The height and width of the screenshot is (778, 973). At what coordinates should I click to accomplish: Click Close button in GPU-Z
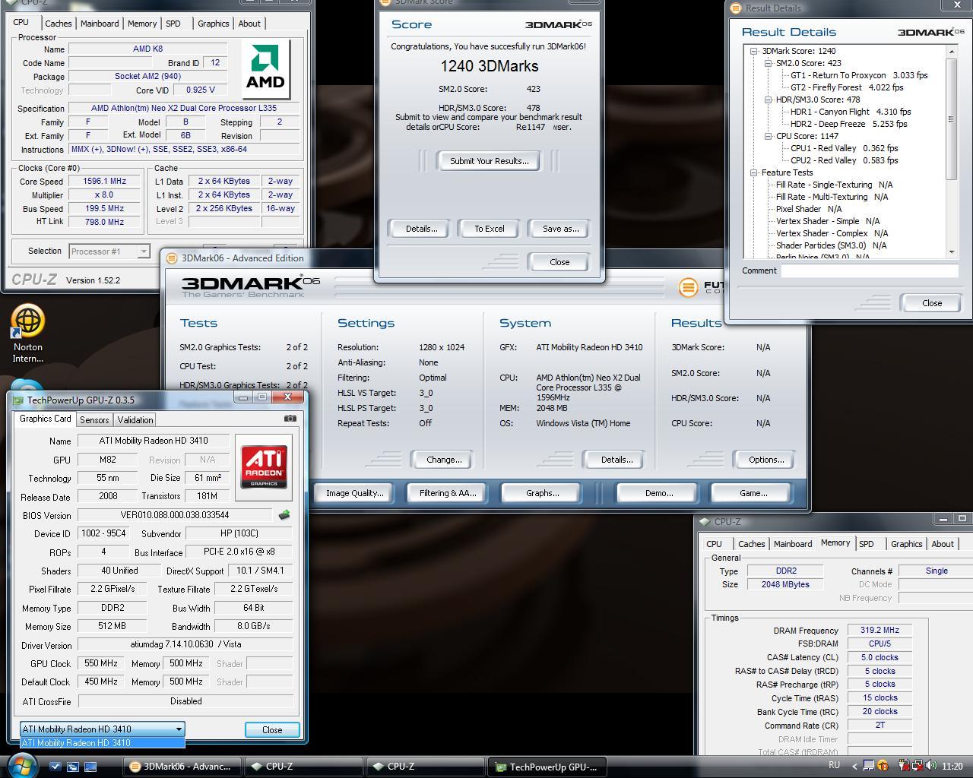click(272, 729)
